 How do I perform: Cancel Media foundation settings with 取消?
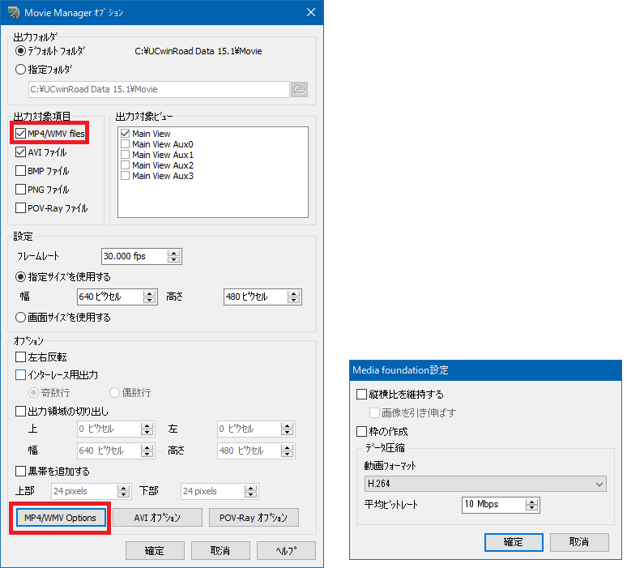[x=579, y=542]
